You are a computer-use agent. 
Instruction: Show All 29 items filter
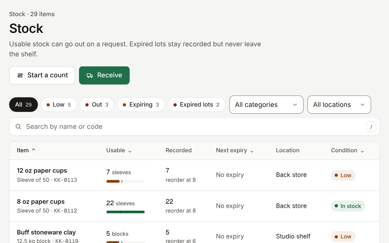(x=23, y=105)
